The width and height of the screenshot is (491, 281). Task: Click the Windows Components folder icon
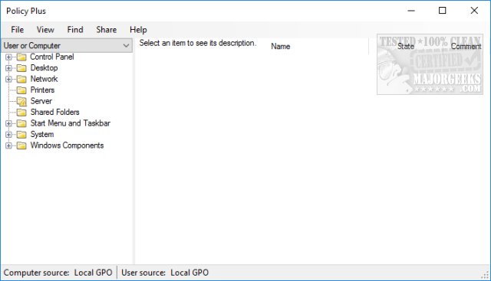pos(21,145)
